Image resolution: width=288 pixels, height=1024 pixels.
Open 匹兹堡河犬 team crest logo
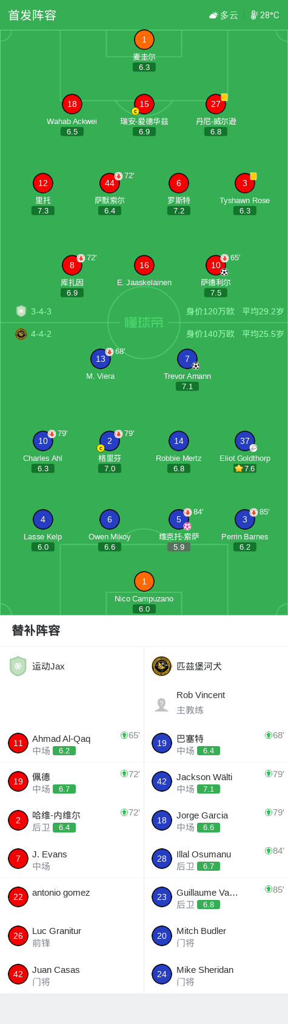coord(161,666)
